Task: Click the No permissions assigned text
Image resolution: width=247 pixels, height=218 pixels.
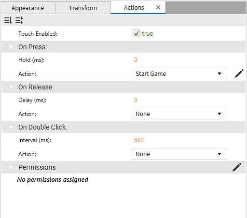Action: coord(53,179)
